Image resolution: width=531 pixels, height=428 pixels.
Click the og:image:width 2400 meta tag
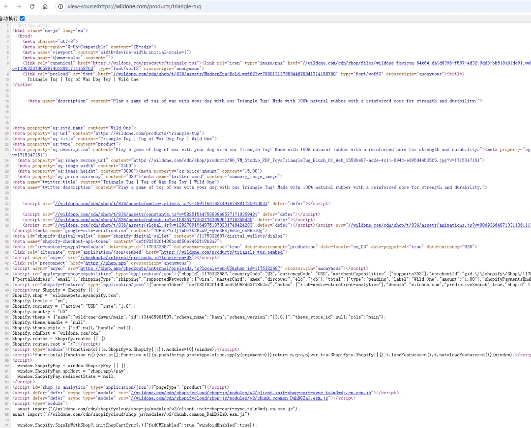tap(77, 166)
